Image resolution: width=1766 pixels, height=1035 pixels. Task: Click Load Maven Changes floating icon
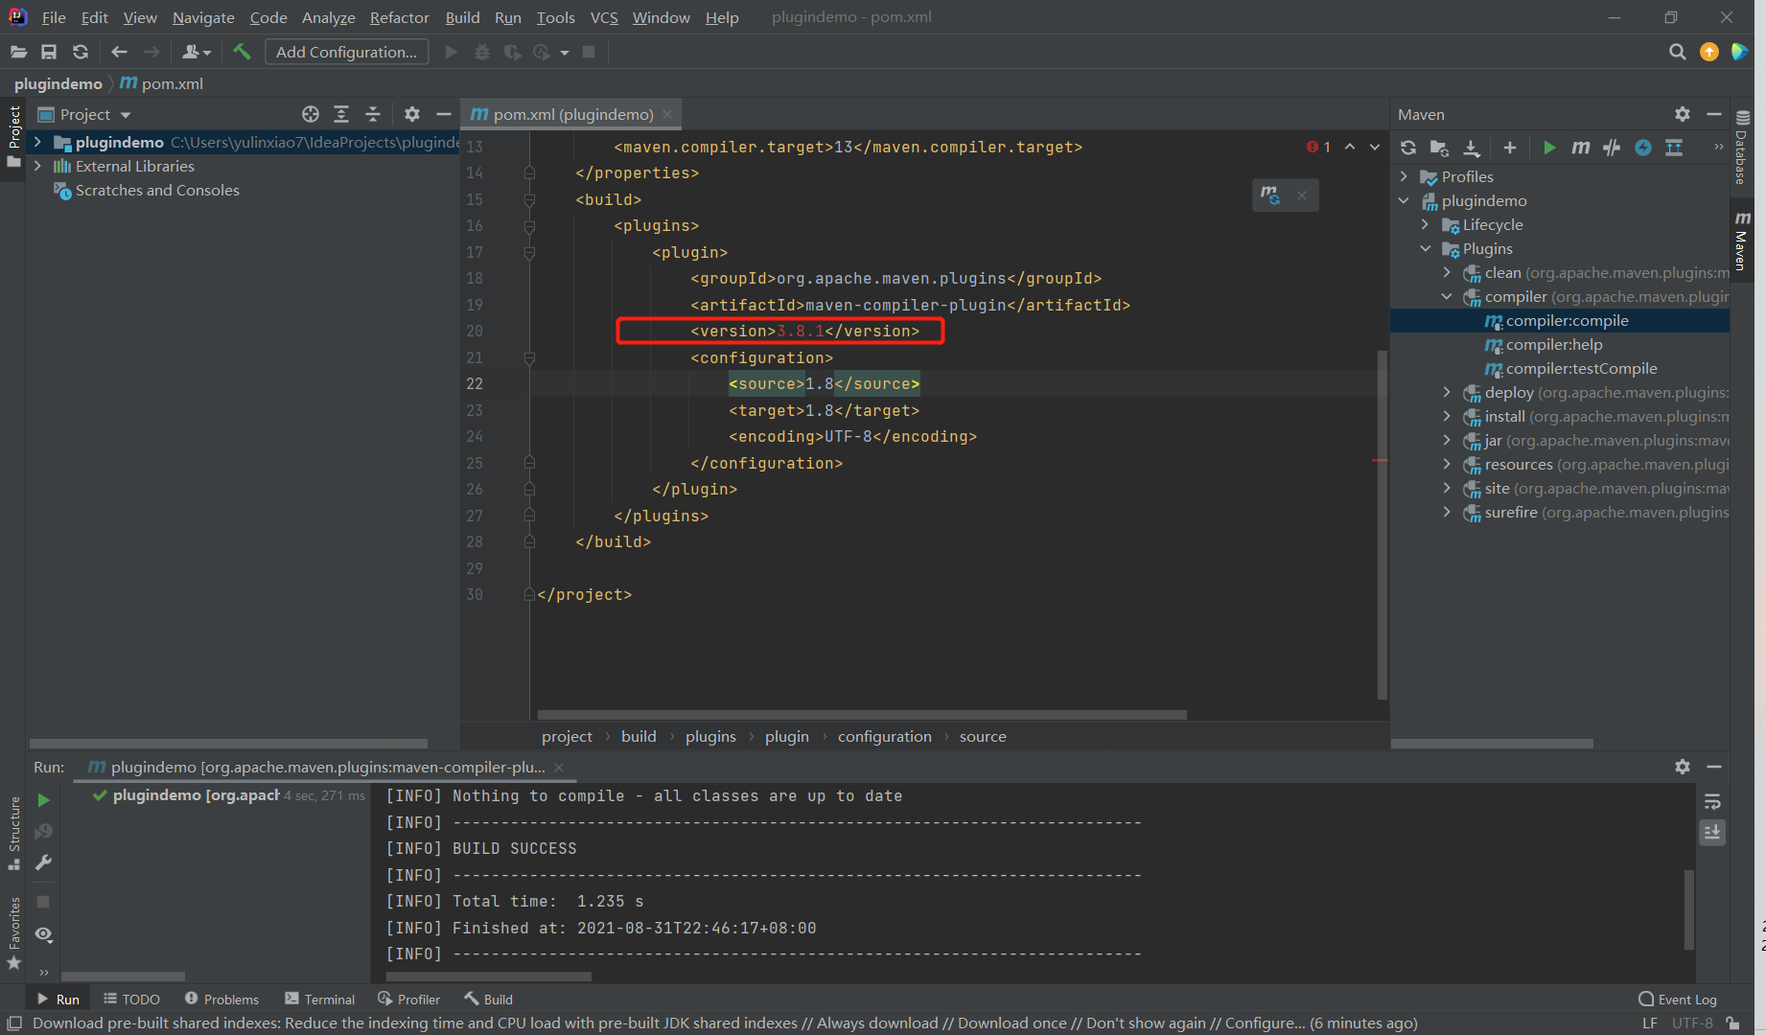pos(1270,195)
